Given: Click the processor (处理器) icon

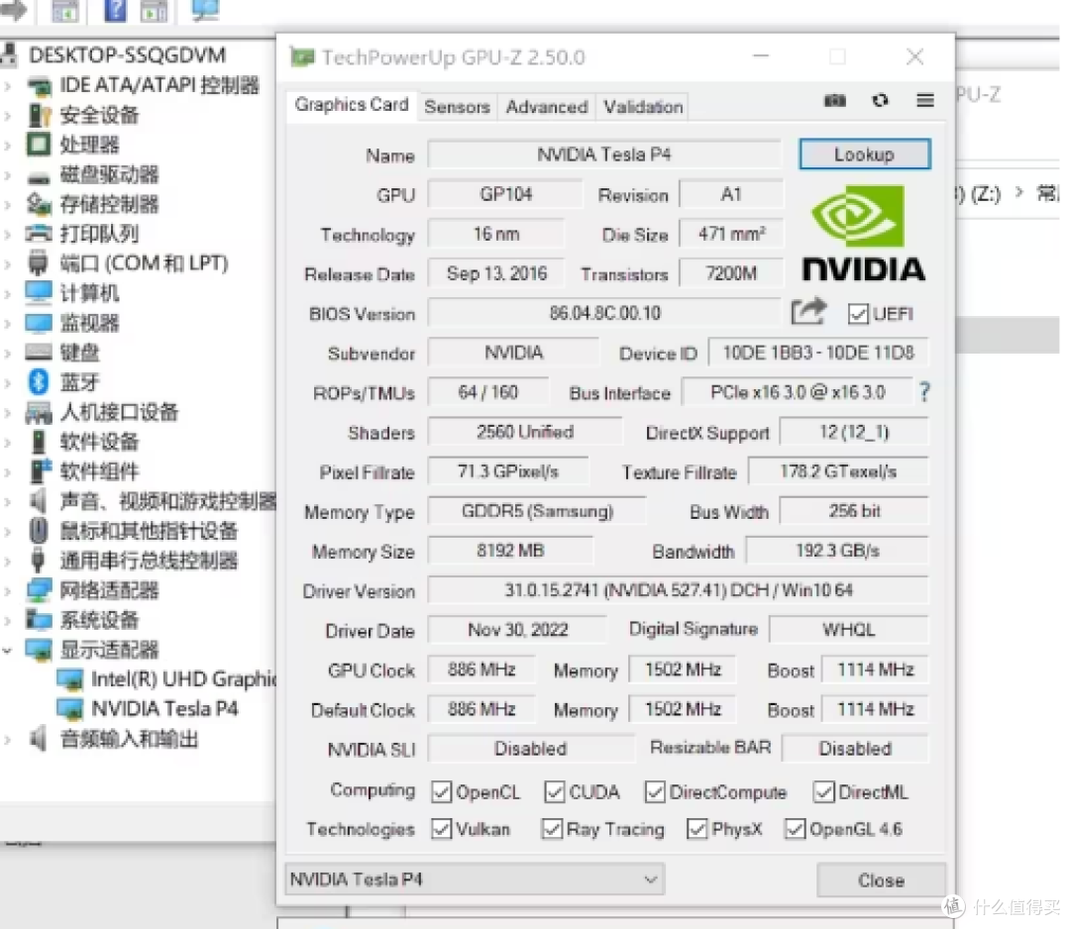Looking at the screenshot, I should coord(39,145).
